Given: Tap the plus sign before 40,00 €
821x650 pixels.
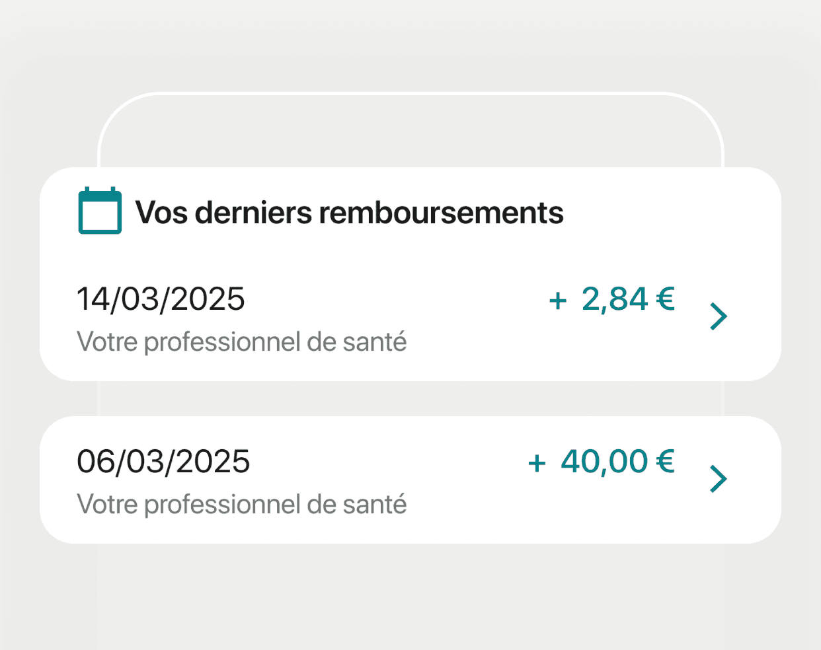Looking at the screenshot, I should (x=537, y=464).
